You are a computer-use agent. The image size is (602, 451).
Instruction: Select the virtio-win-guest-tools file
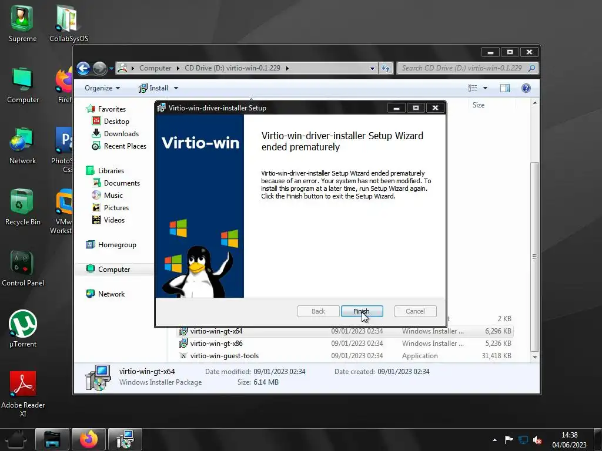click(x=345, y=355)
